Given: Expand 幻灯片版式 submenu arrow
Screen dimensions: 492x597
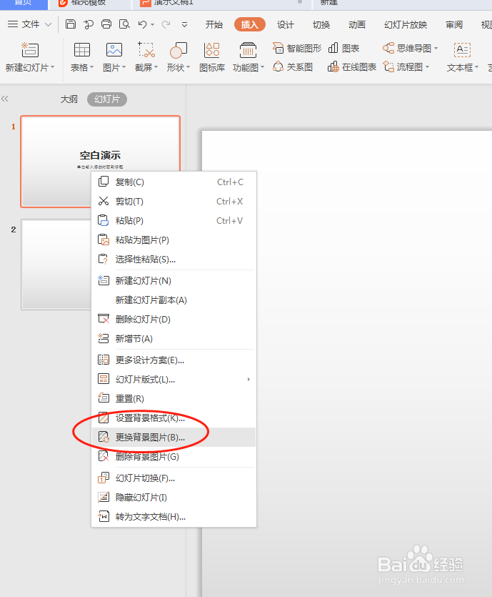Looking at the screenshot, I should pyautogui.click(x=248, y=379).
